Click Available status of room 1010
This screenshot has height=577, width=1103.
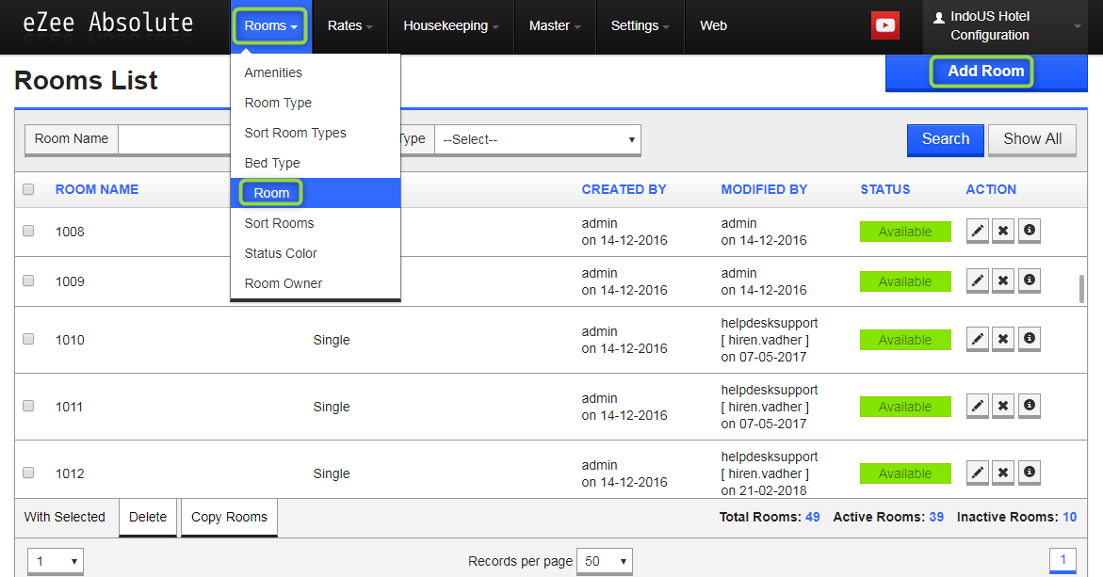tap(905, 340)
